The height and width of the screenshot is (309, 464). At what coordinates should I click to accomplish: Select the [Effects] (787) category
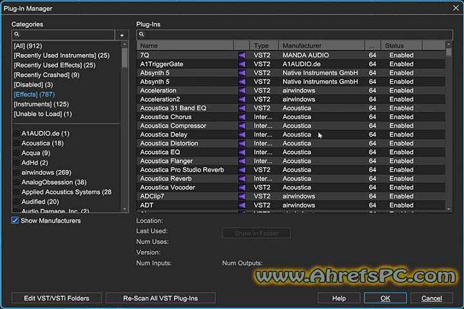[34, 95]
